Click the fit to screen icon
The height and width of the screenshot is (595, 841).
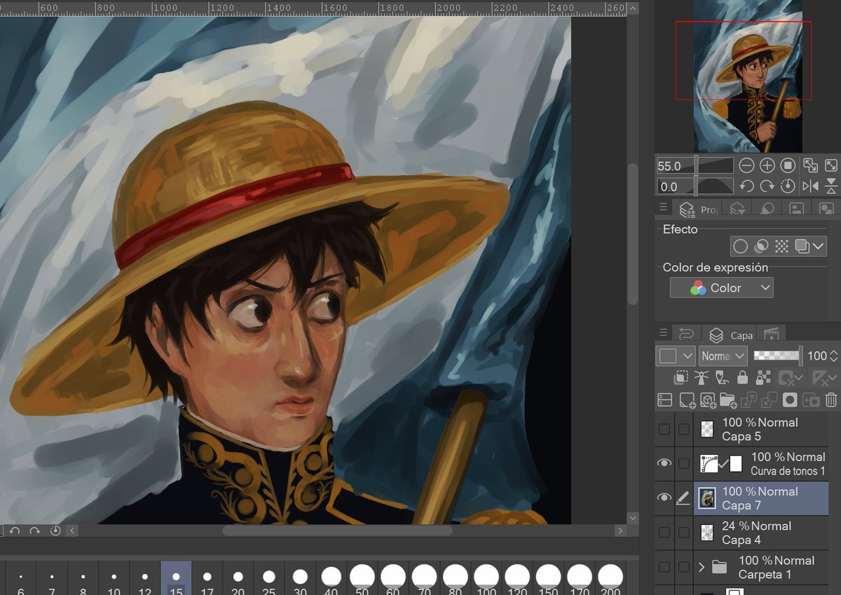(831, 166)
